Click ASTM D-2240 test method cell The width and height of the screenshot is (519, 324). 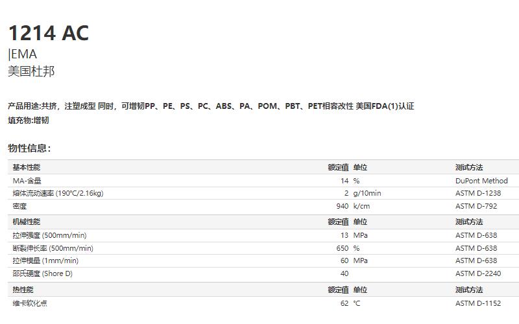point(478,273)
